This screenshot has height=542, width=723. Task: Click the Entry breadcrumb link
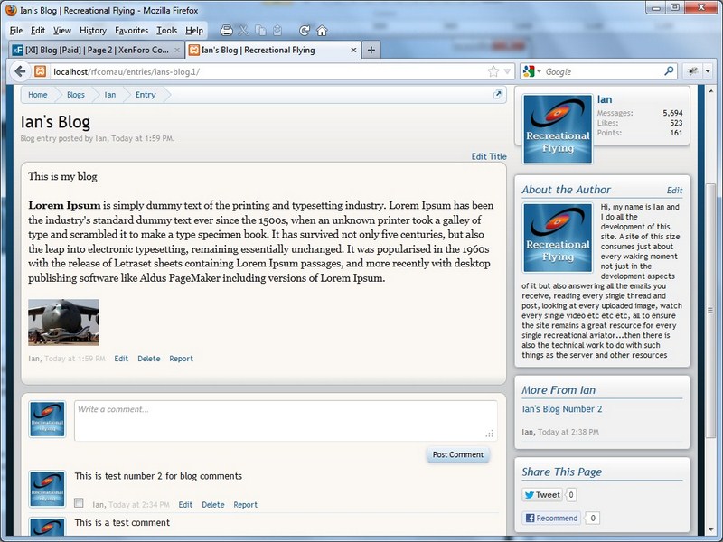click(x=146, y=95)
